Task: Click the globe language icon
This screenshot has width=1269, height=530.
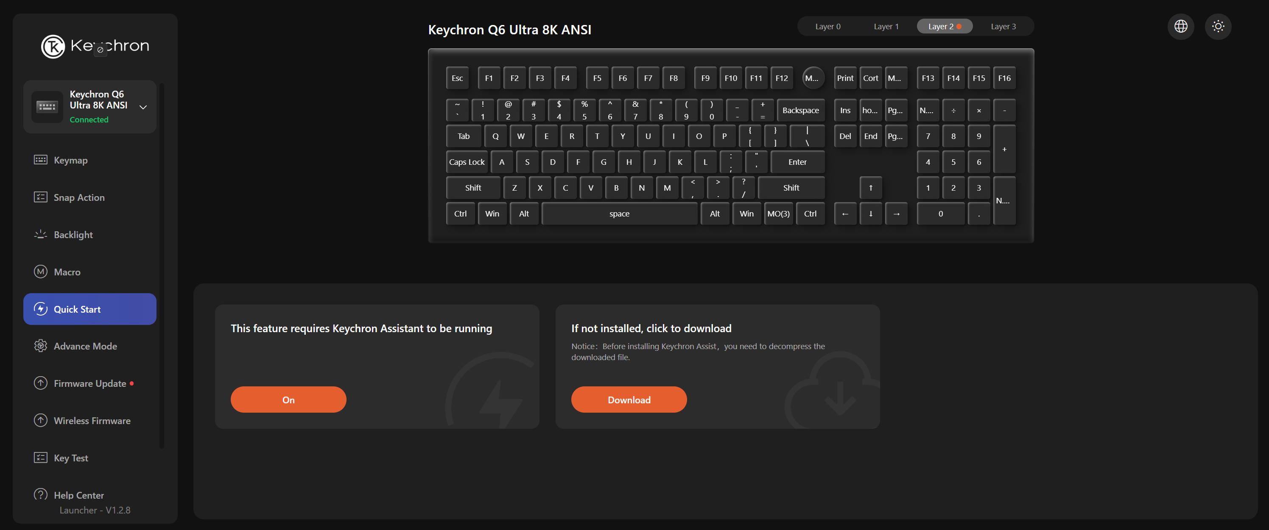Action: point(1180,26)
